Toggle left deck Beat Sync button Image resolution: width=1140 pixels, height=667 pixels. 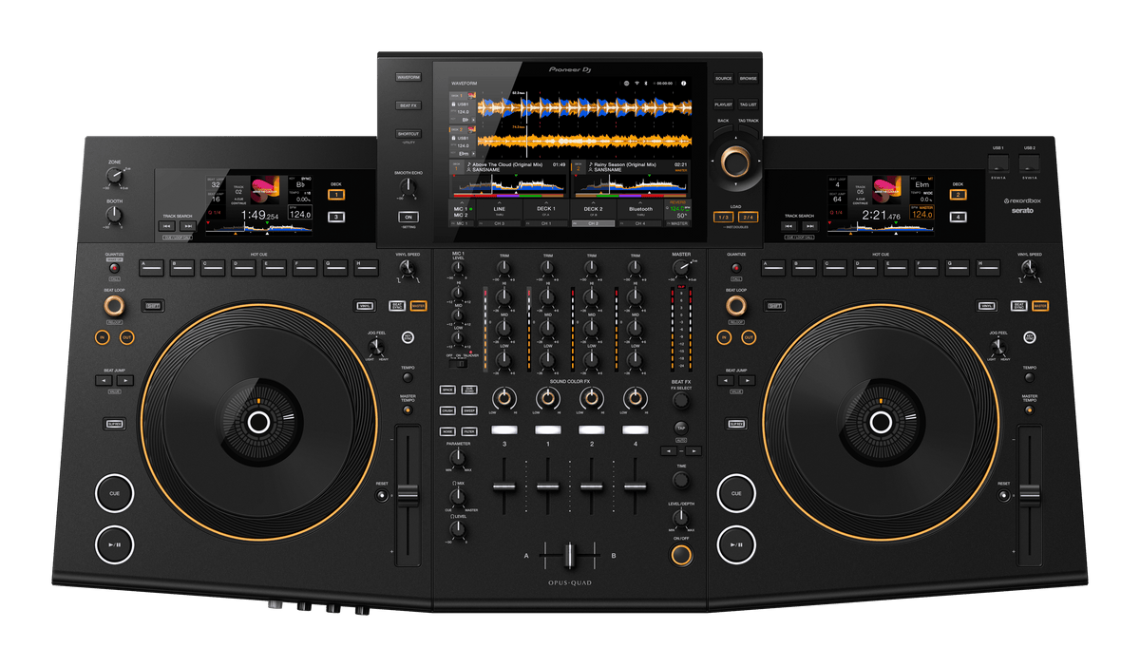pos(397,306)
